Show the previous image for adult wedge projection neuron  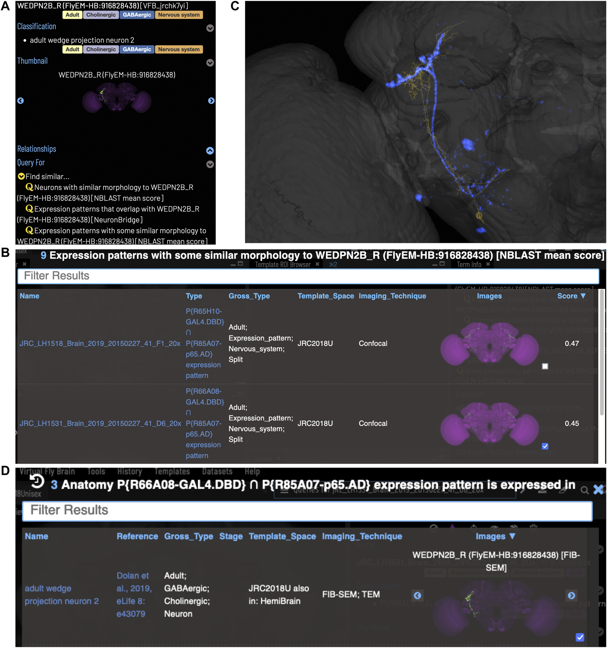click(x=417, y=595)
